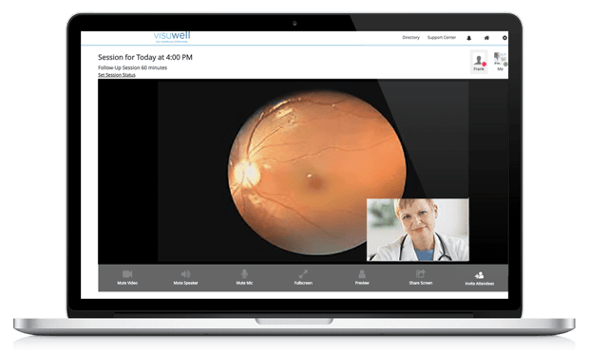This screenshot has height=353, width=589.
Task: Go to the home icon in header
Action: 486,38
